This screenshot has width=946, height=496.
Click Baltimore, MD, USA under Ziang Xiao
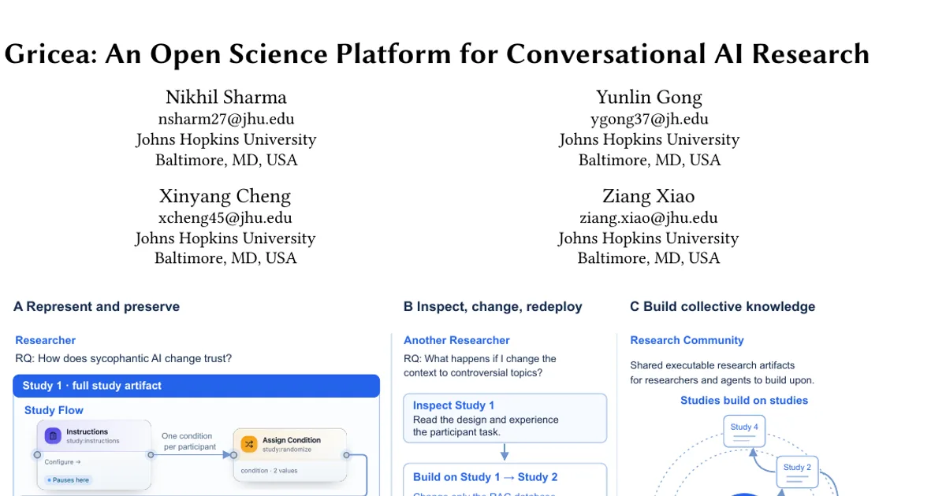(x=649, y=258)
